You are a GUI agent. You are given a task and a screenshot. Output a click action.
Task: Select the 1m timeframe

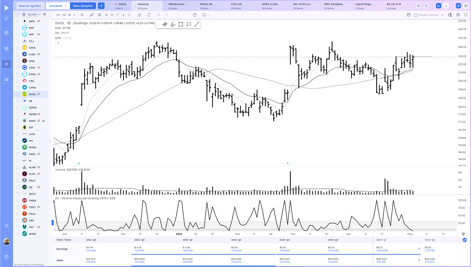(58, 15)
